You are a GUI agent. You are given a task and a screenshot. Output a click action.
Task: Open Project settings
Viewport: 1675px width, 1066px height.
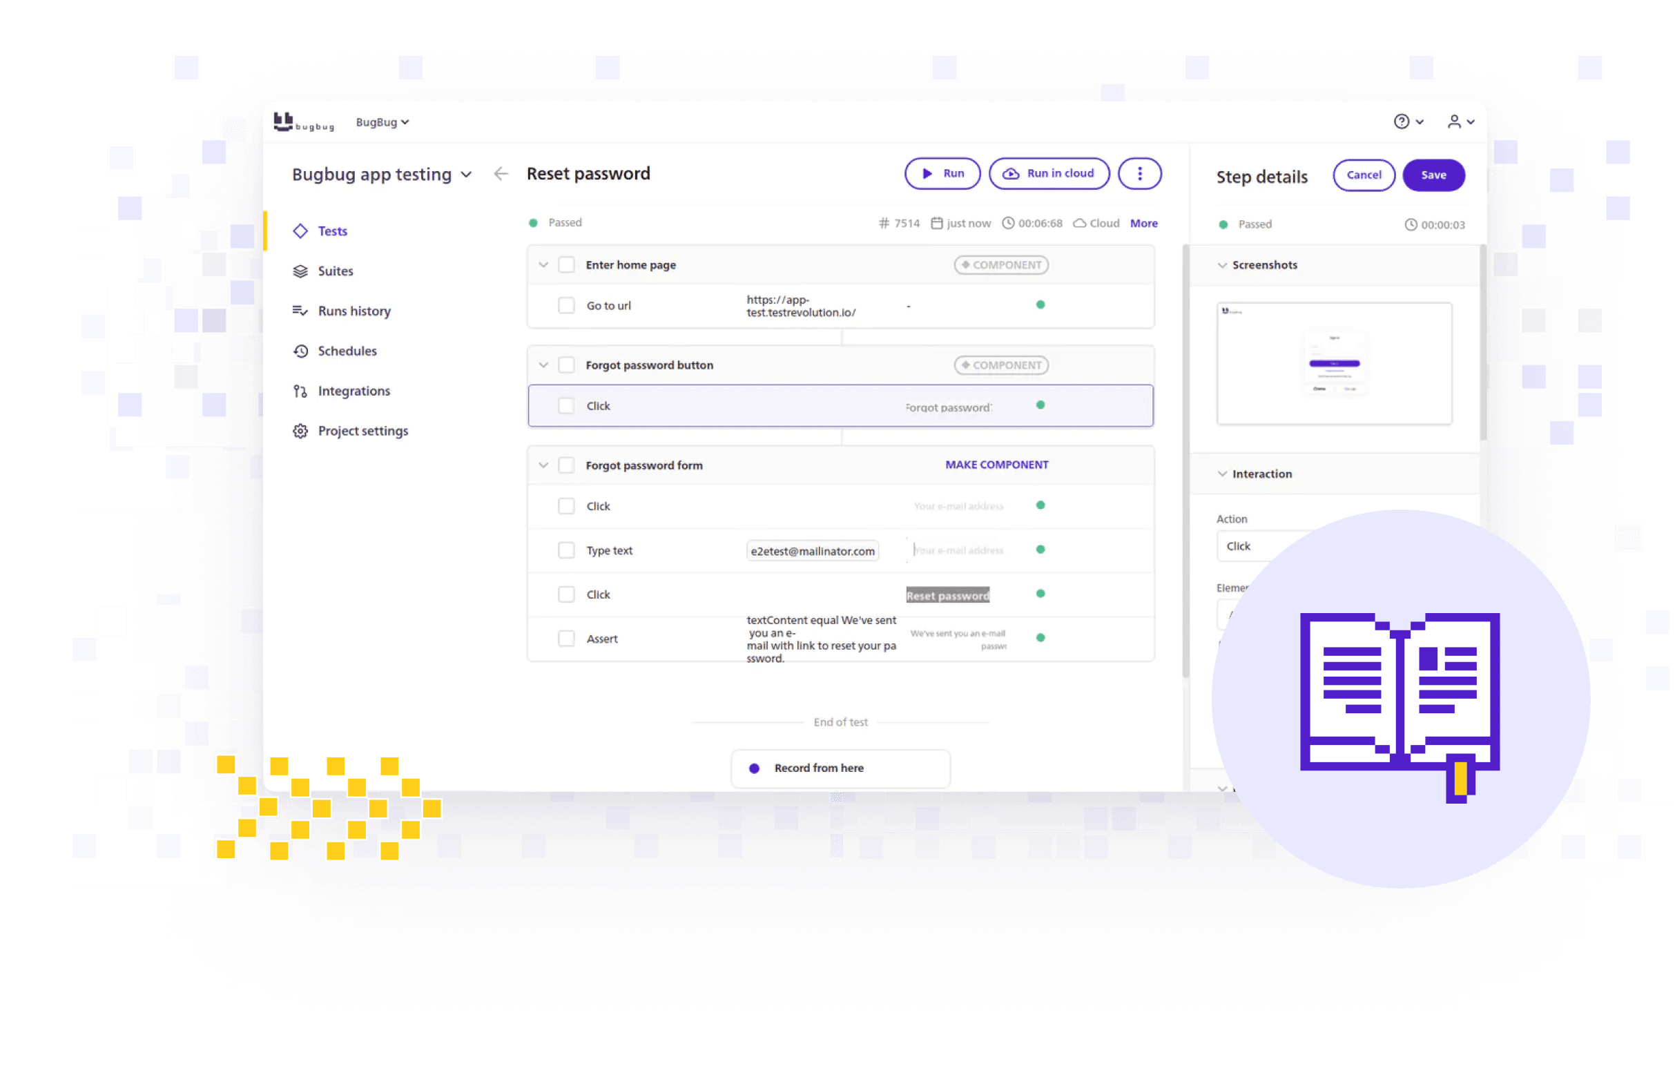363,431
